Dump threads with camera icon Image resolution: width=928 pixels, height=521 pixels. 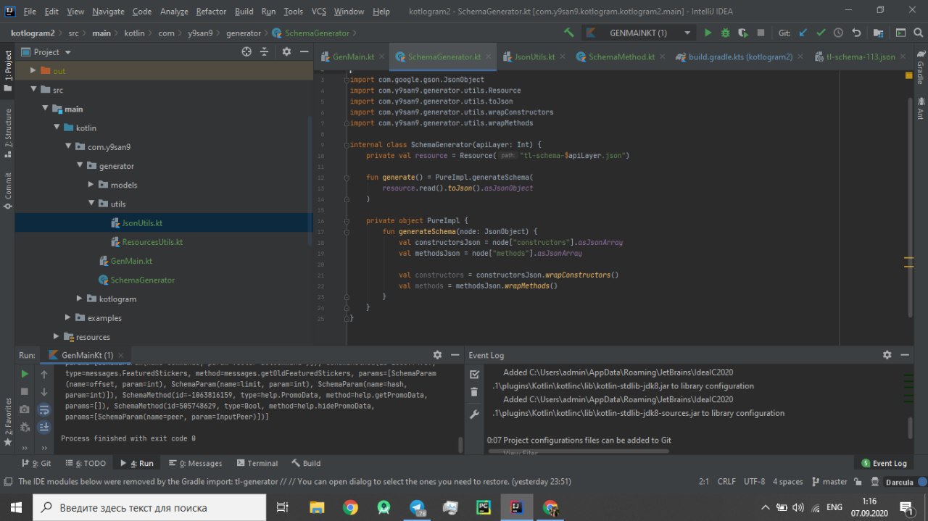click(25, 409)
